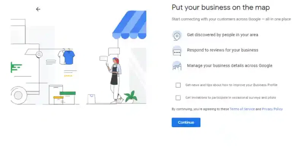This screenshot has width=304, height=155.
Task: Click the green potted plant illustration
Action: click(131, 97)
